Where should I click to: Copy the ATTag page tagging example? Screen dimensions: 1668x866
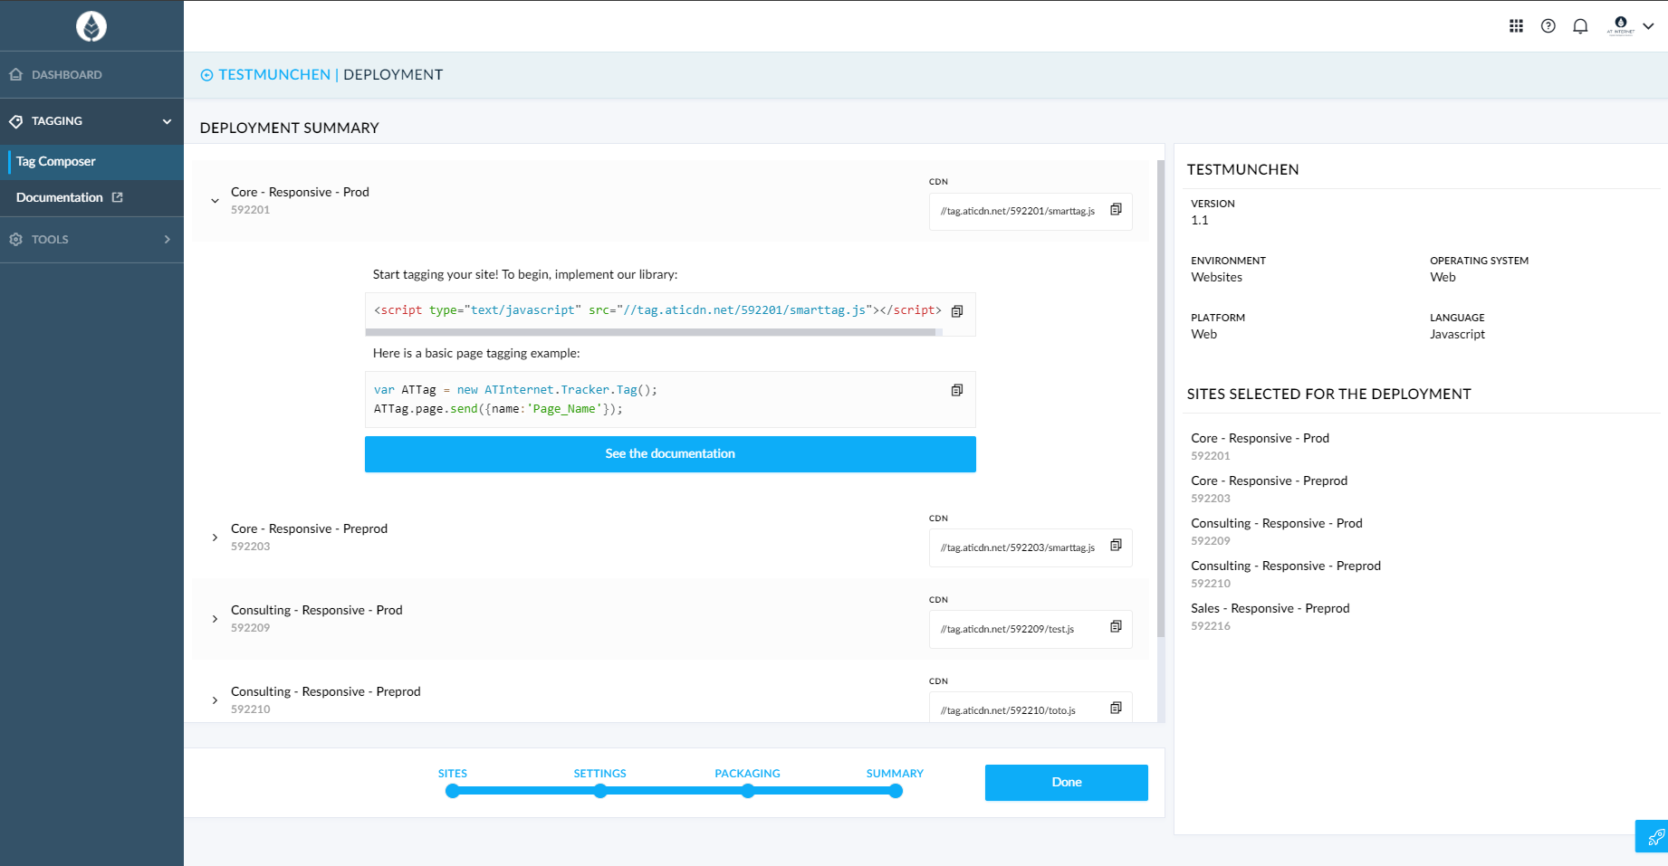coord(957,390)
